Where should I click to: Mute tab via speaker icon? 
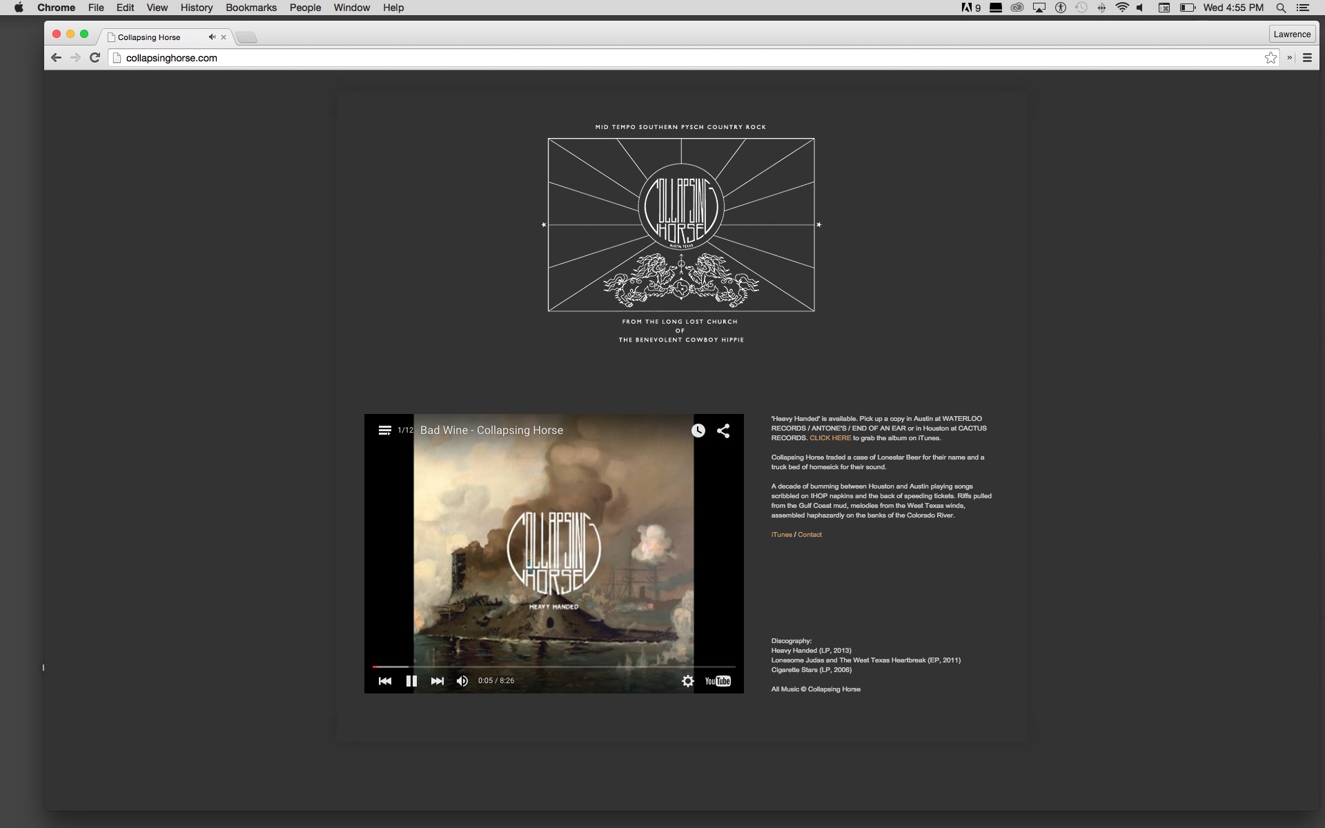click(x=212, y=37)
